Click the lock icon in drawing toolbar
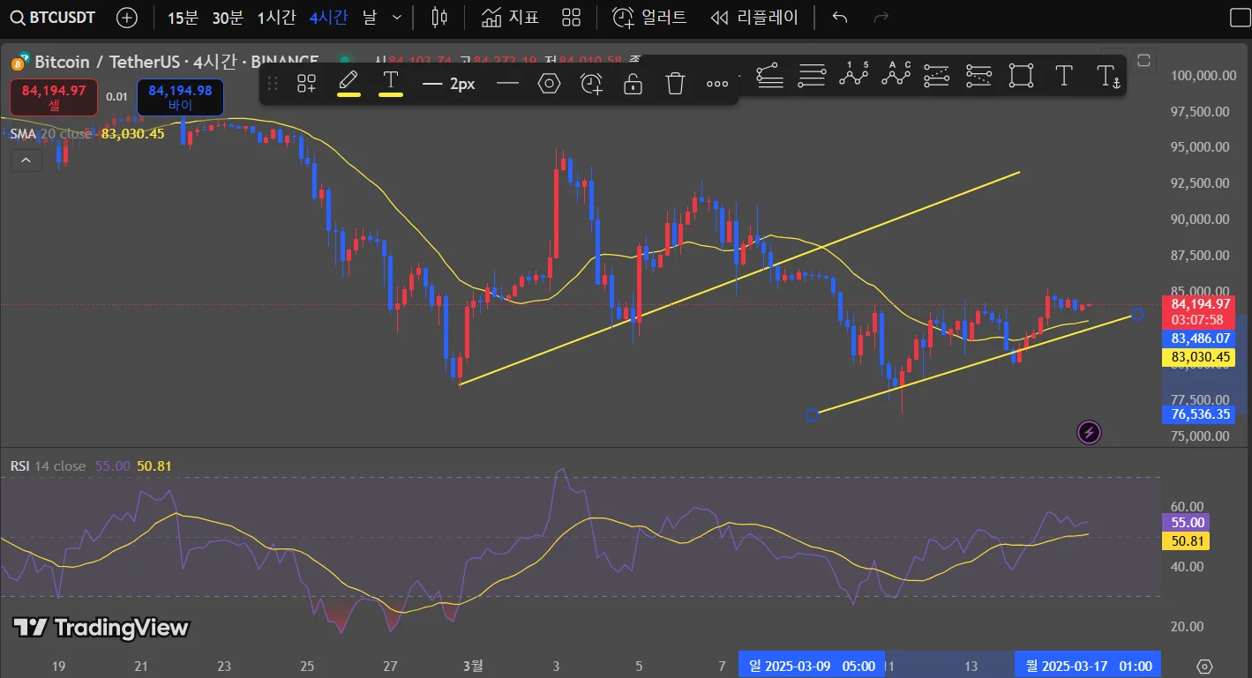Image resolution: width=1252 pixels, height=678 pixels. [x=633, y=84]
